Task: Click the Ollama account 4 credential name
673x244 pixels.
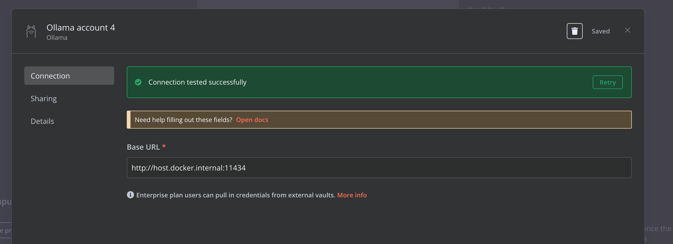Action: tap(81, 28)
